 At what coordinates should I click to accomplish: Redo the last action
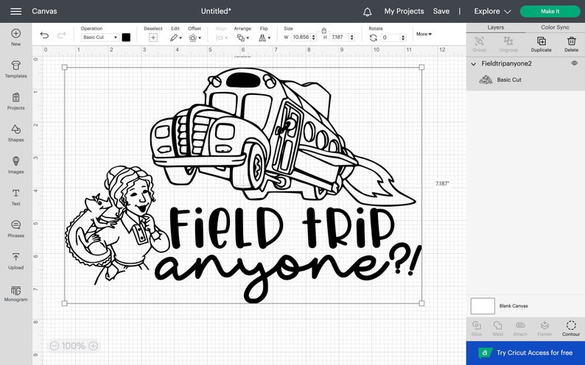tap(62, 35)
